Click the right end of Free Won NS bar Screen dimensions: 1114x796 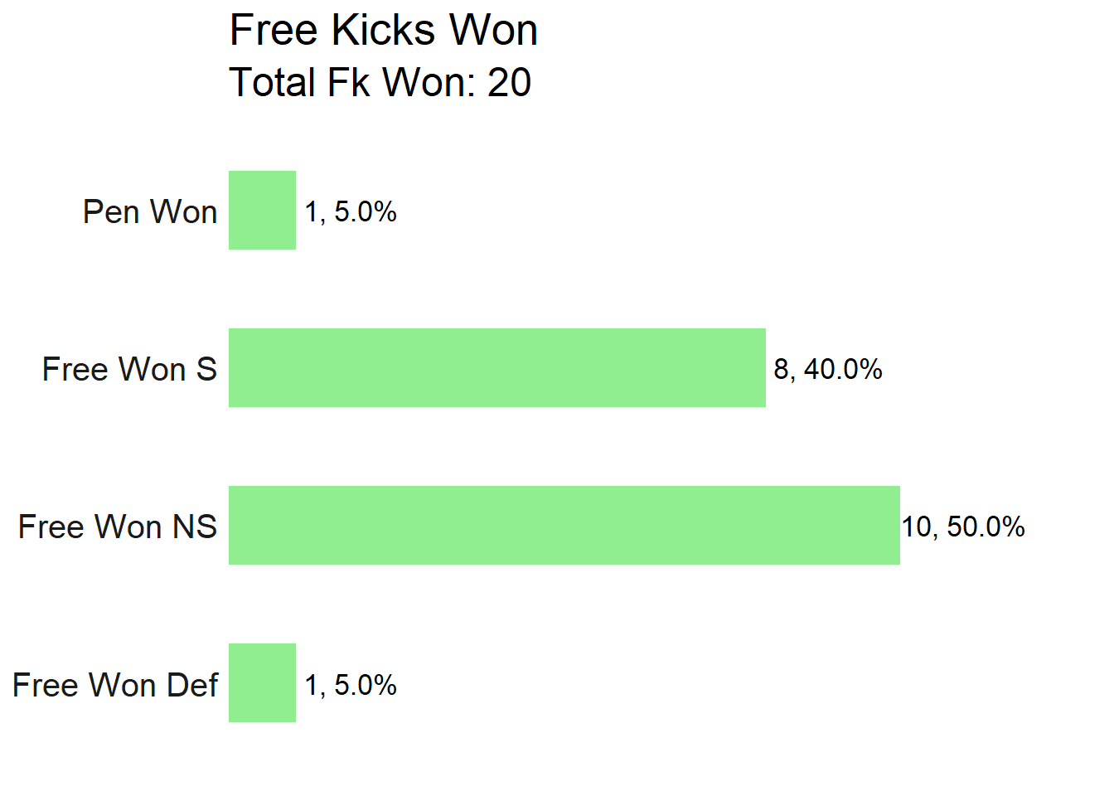895,526
